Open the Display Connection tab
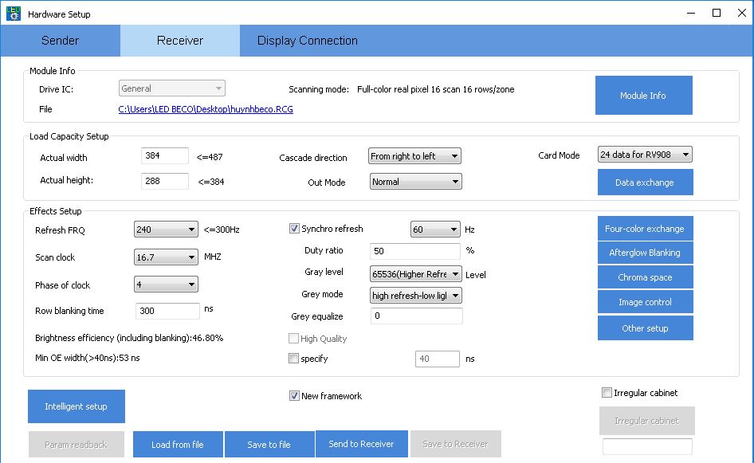The height and width of the screenshot is (463, 754). [307, 41]
